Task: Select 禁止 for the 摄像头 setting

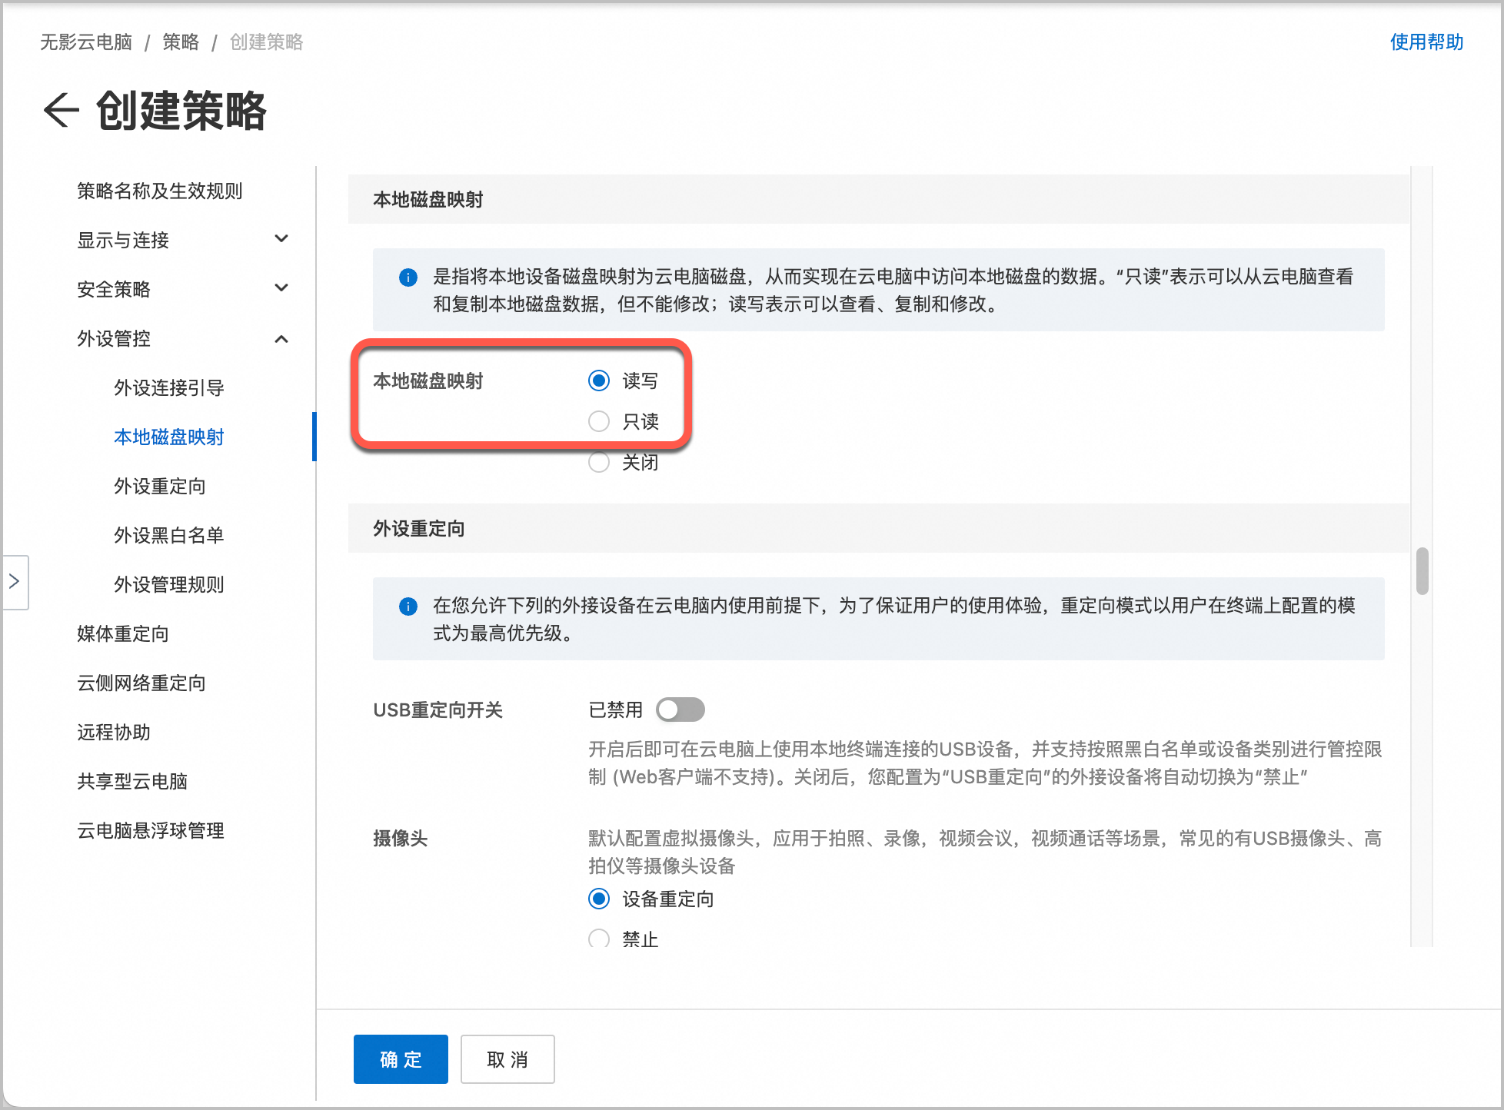Action: pyautogui.click(x=599, y=939)
